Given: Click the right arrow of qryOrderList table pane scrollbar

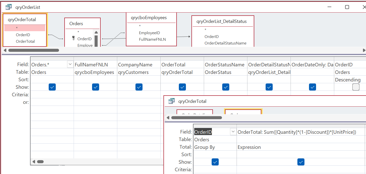Looking at the screenshot, I should point(364,50).
